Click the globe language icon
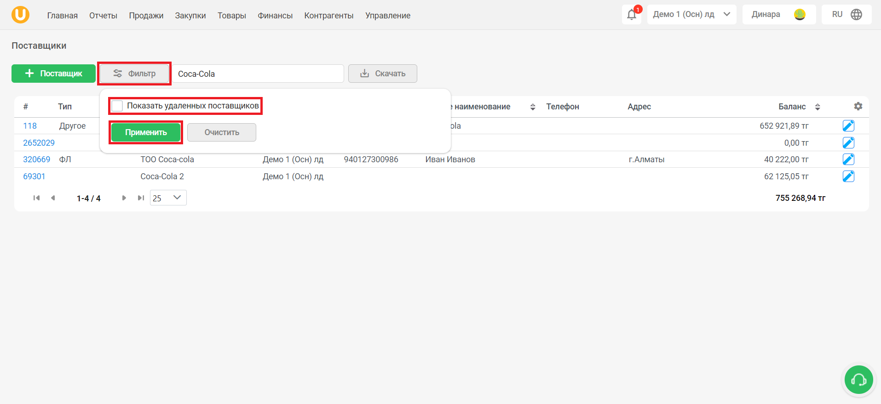Viewport: 881px width, 404px height. tap(856, 15)
